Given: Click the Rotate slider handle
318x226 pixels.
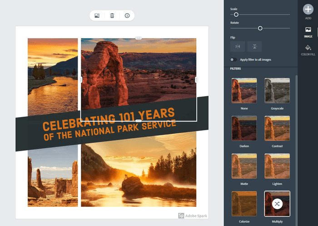Looking at the screenshot, I should (260, 28).
